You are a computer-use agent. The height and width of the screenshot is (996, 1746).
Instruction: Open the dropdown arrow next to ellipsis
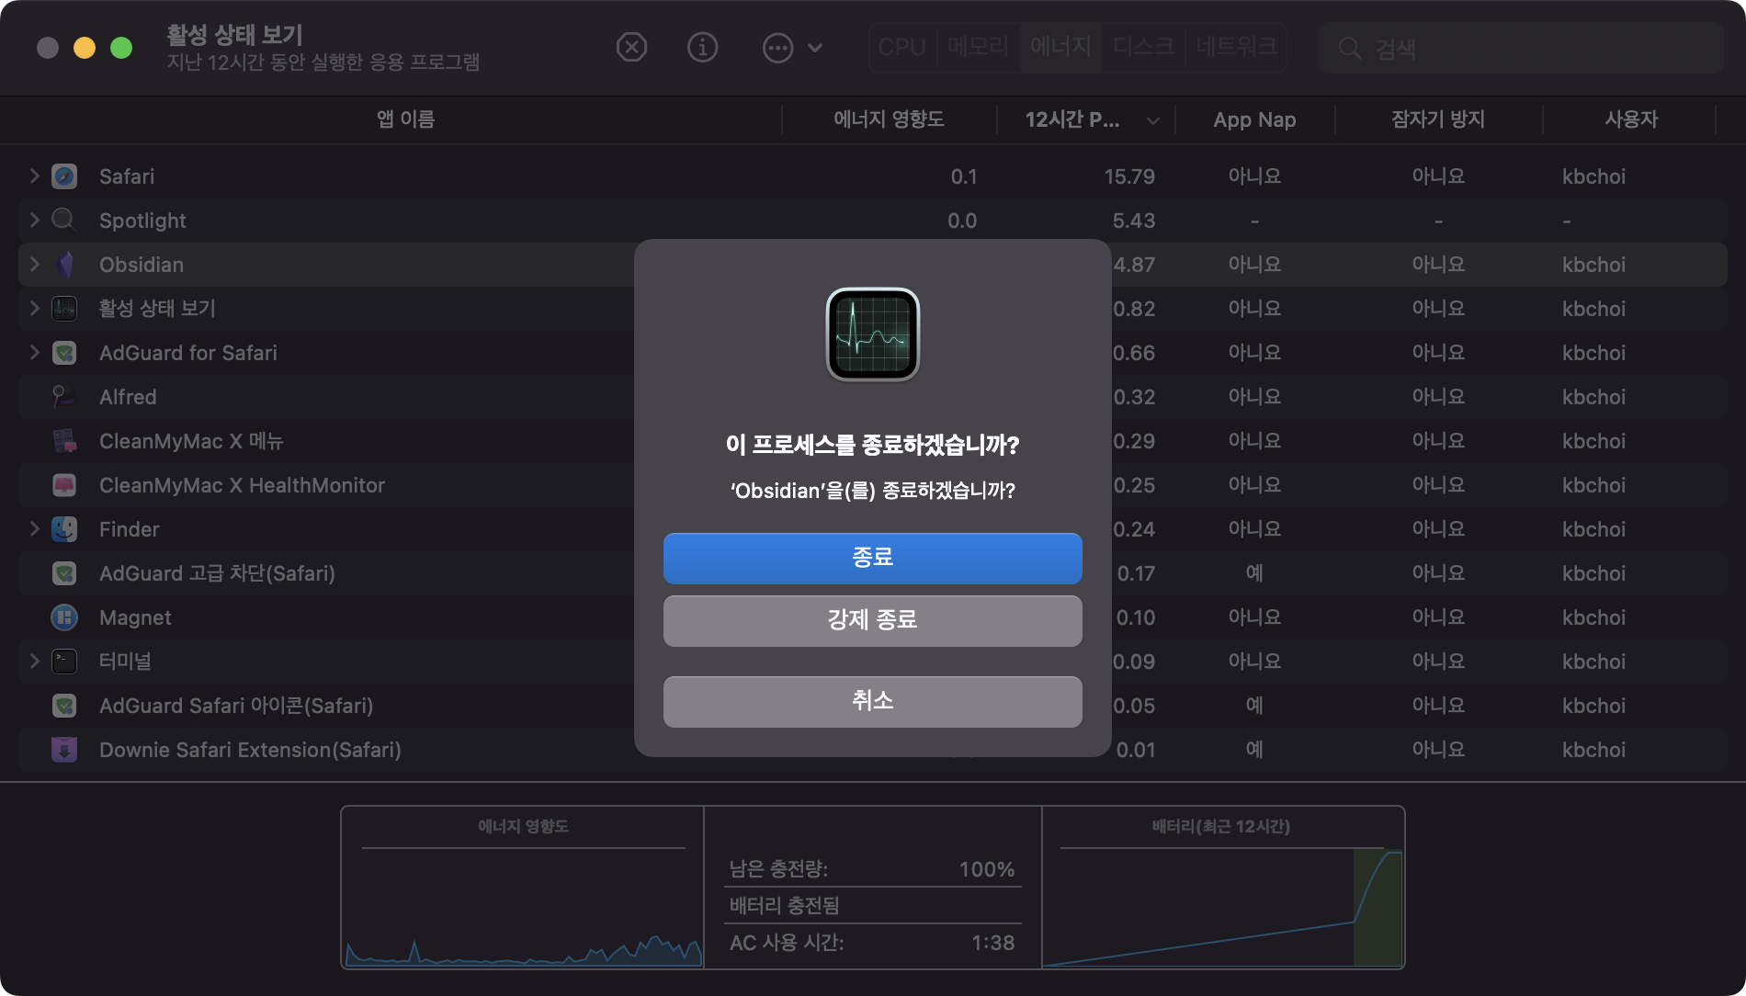[x=815, y=48]
